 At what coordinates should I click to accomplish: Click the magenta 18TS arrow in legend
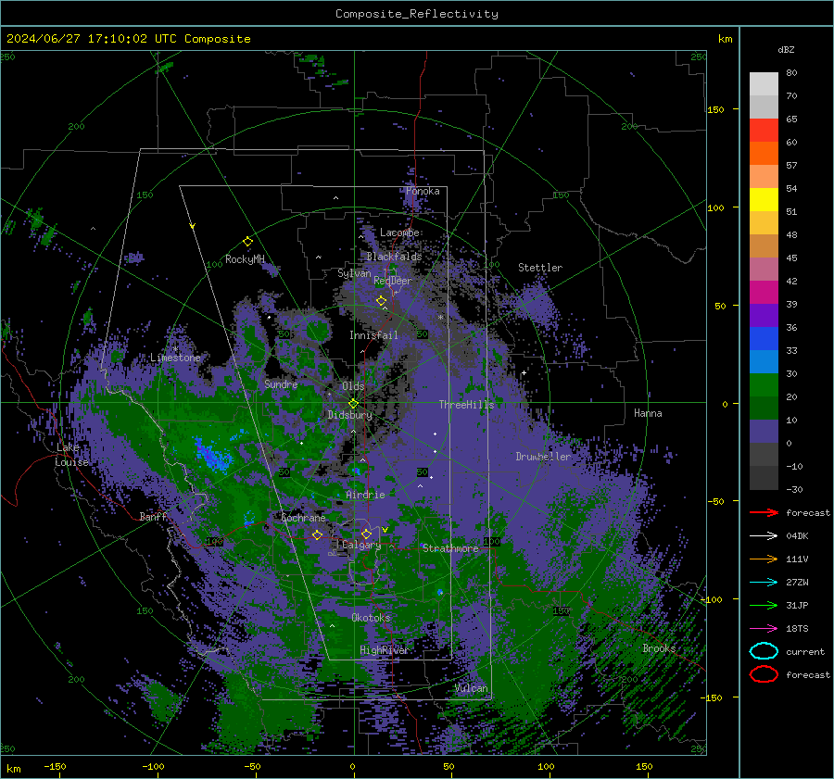point(764,629)
